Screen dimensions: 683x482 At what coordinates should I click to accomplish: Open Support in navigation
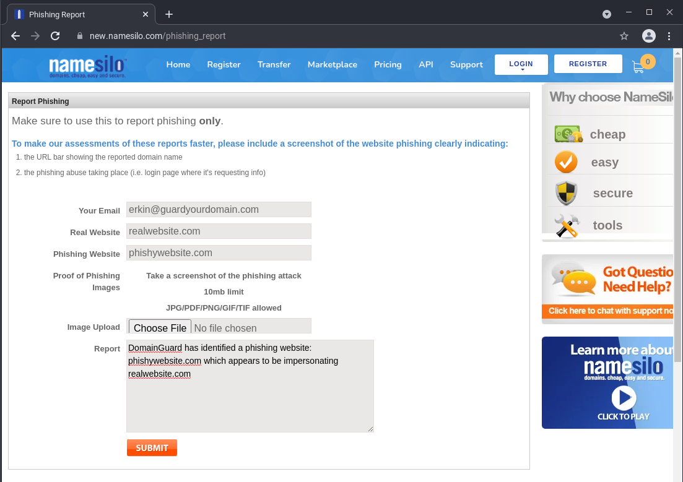(x=466, y=64)
